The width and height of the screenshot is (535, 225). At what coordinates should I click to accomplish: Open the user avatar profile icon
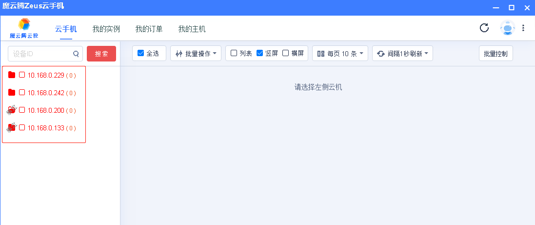click(x=507, y=28)
